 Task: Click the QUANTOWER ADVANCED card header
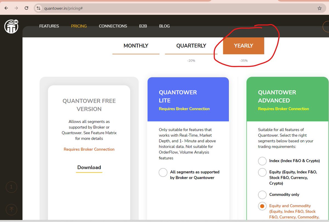[288, 99]
